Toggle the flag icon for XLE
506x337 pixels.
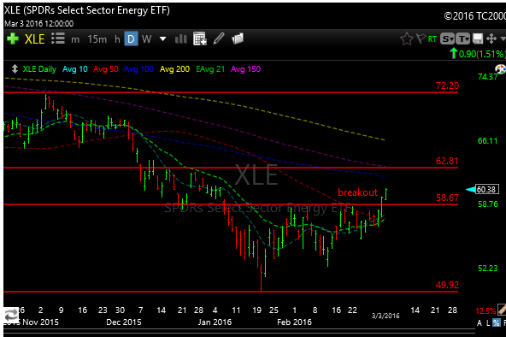421,38
